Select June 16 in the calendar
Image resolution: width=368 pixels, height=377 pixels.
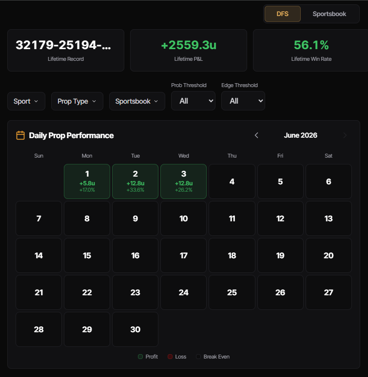pyautogui.click(x=136, y=255)
